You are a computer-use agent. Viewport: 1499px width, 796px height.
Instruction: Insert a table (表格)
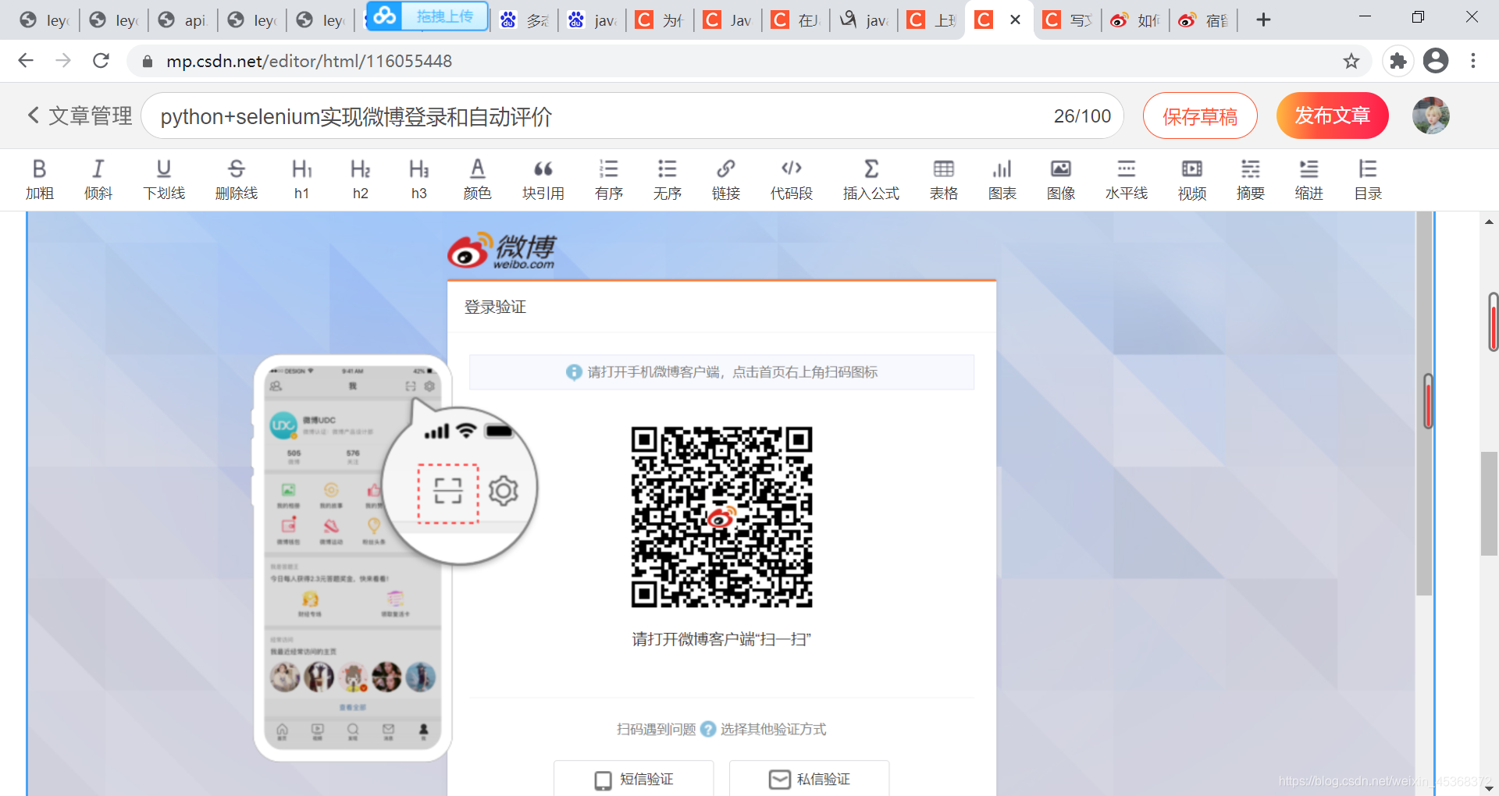tap(943, 179)
